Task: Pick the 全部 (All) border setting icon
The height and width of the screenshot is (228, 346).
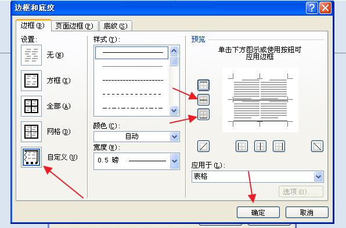Action: click(31, 106)
